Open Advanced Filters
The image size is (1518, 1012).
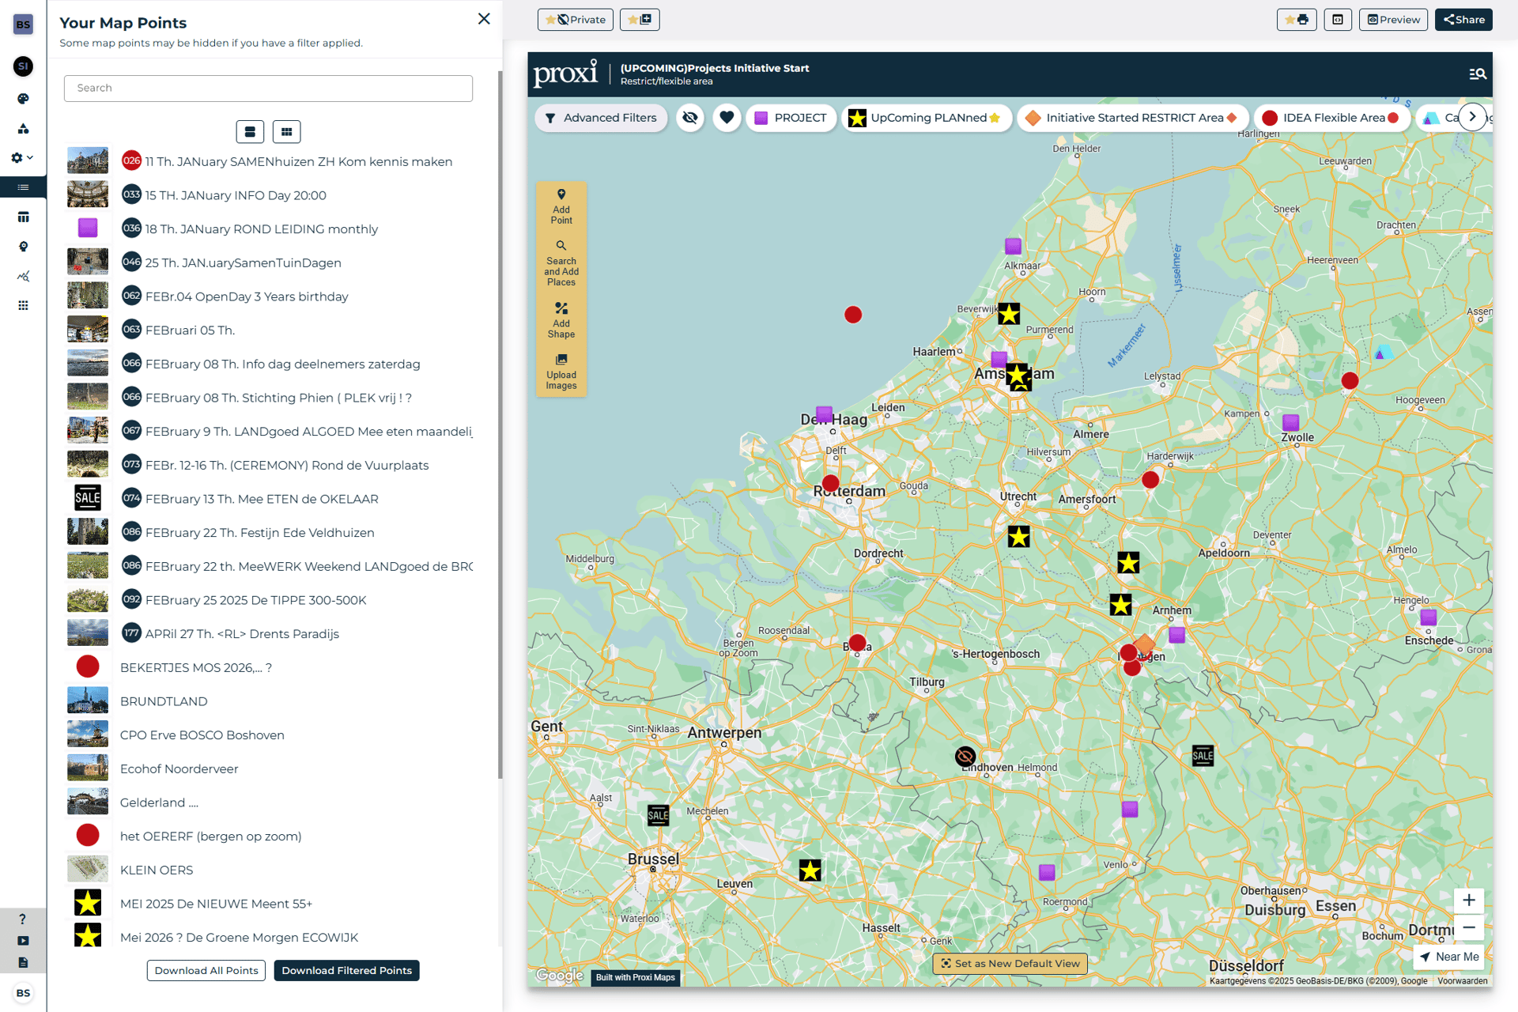pyautogui.click(x=601, y=118)
